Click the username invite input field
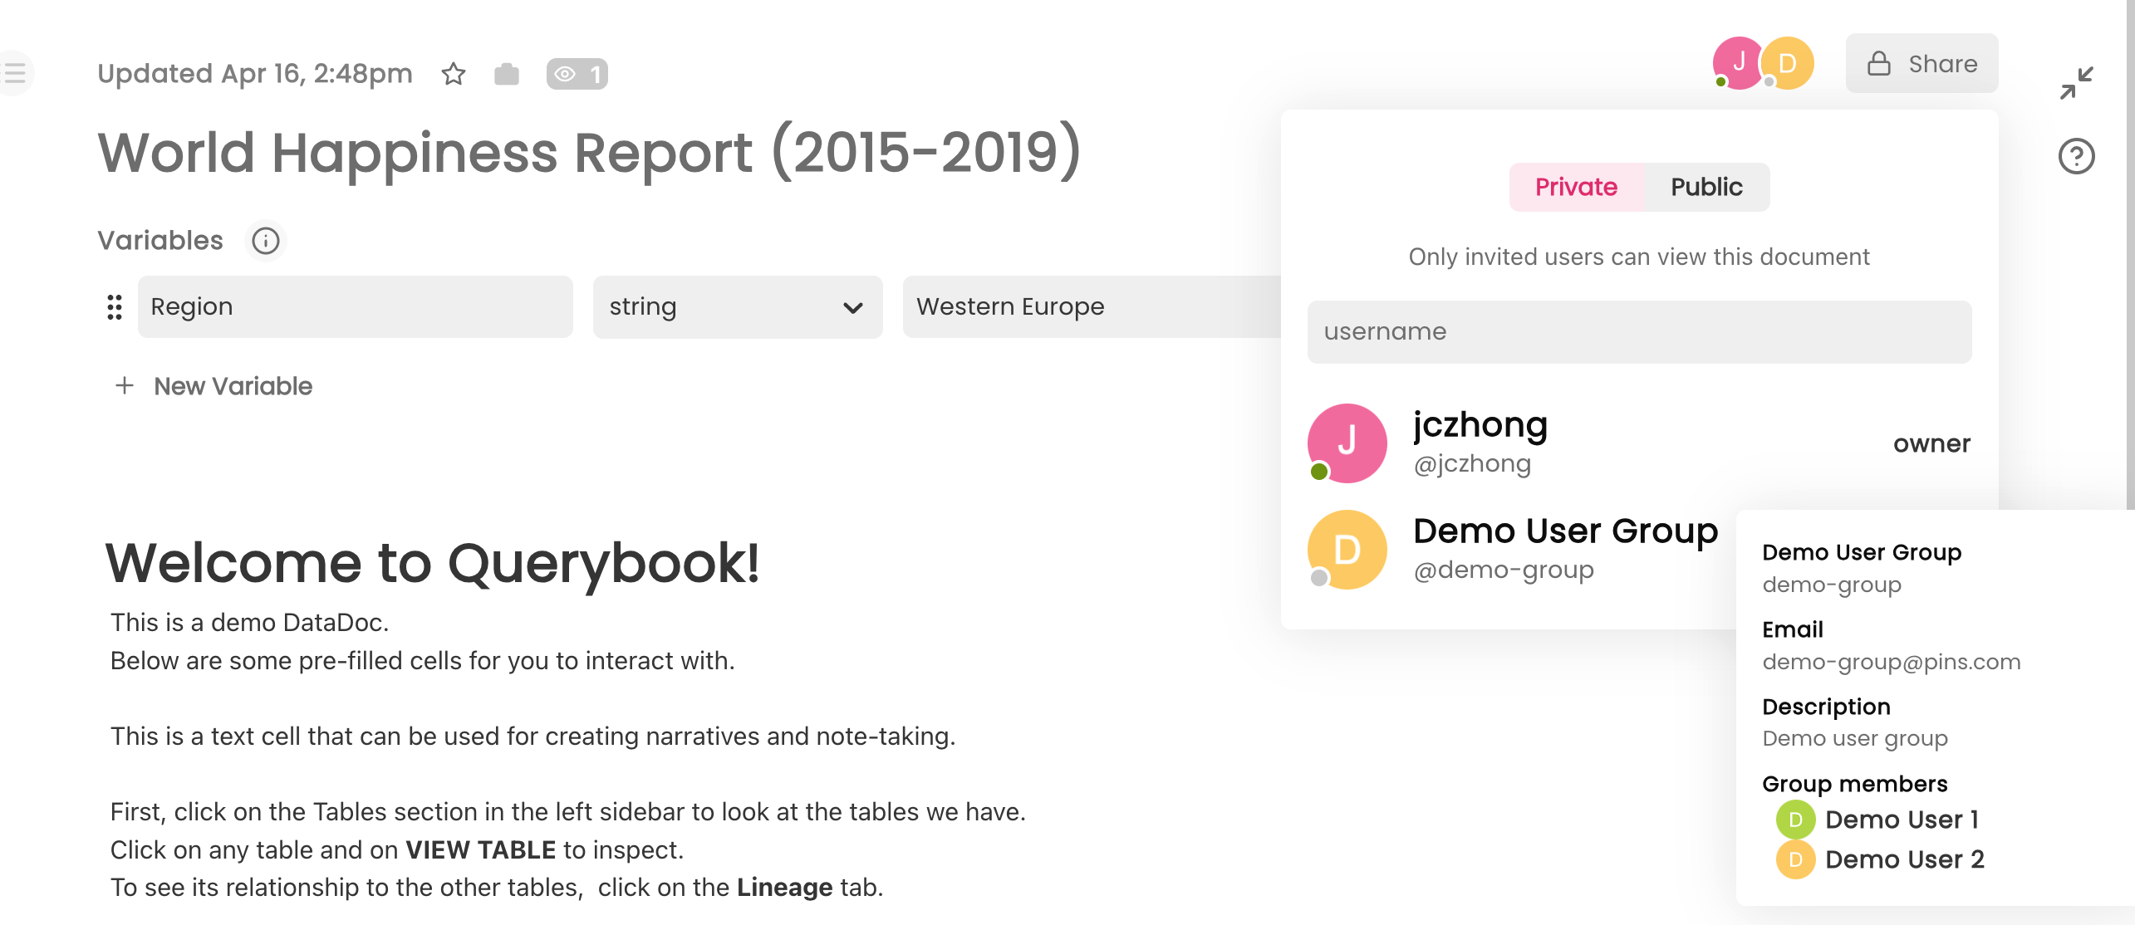Screen dimensions: 2135x925 1639,332
